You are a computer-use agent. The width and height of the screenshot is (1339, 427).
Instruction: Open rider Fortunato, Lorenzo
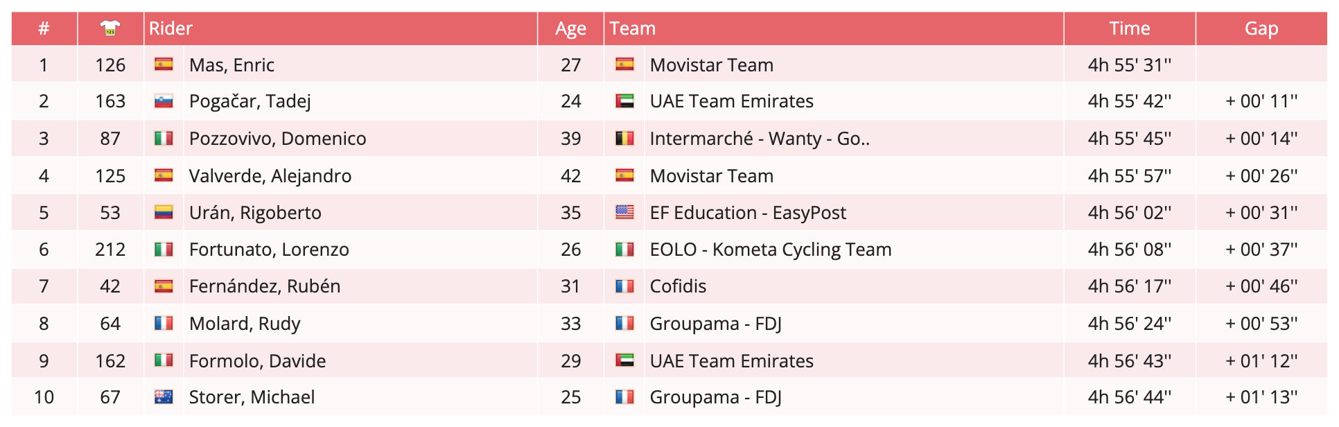[269, 250]
